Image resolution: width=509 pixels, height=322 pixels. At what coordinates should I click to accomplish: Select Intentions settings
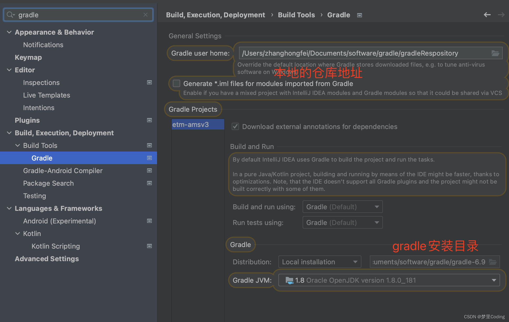[39, 108]
